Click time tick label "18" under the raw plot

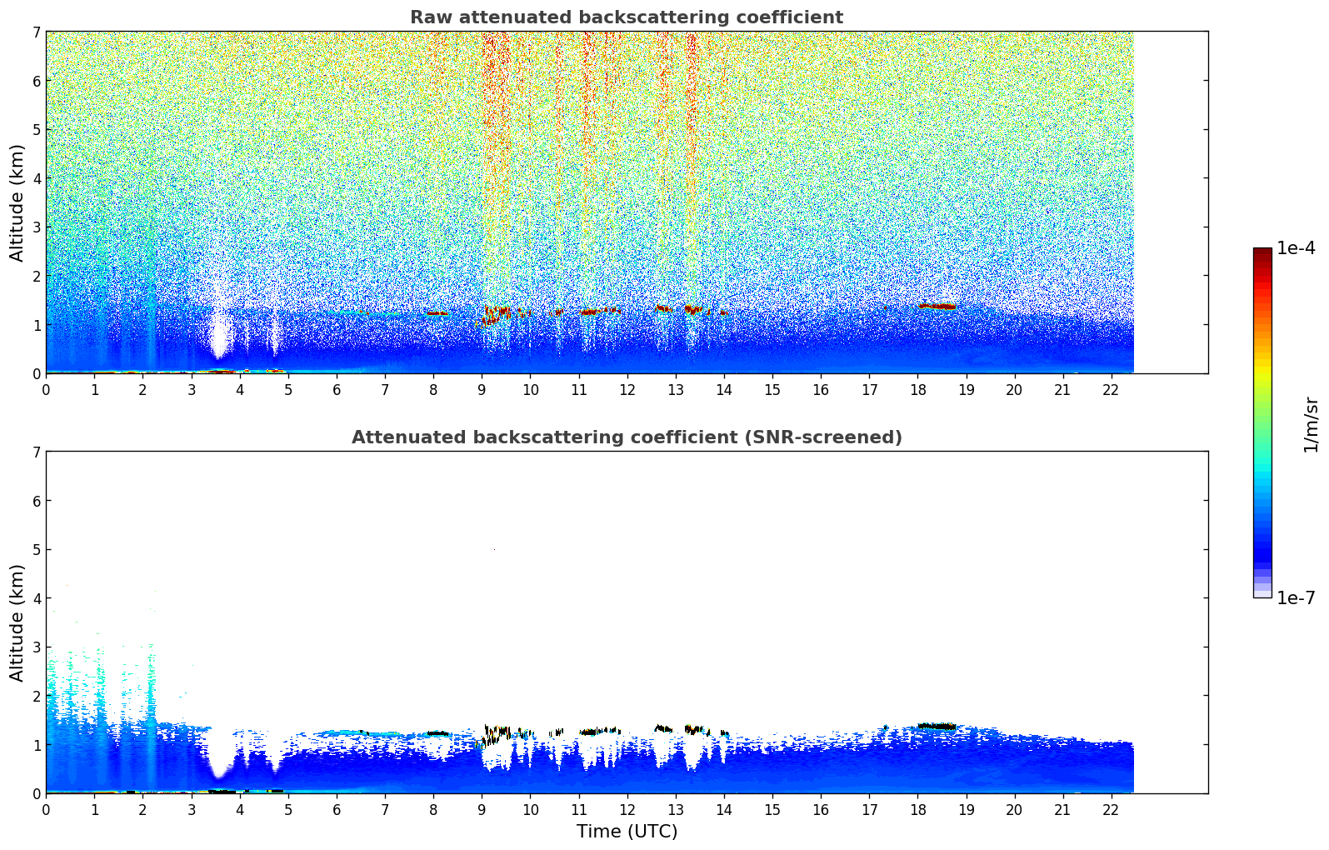(917, 390)
